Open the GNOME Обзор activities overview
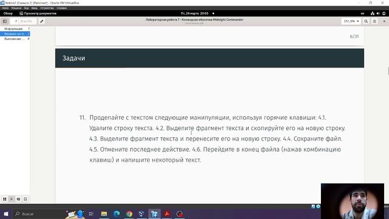This screenshot has width=389, height=219. click(8, 13)
